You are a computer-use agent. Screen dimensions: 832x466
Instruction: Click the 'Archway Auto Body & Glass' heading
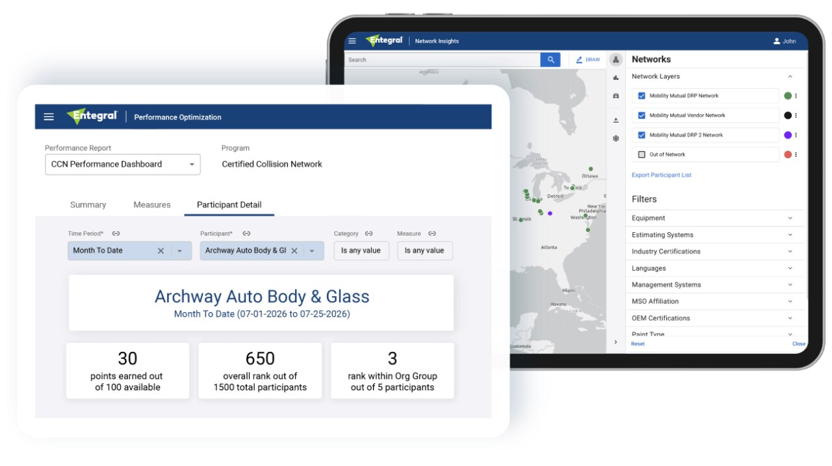[x=262, y=297]
